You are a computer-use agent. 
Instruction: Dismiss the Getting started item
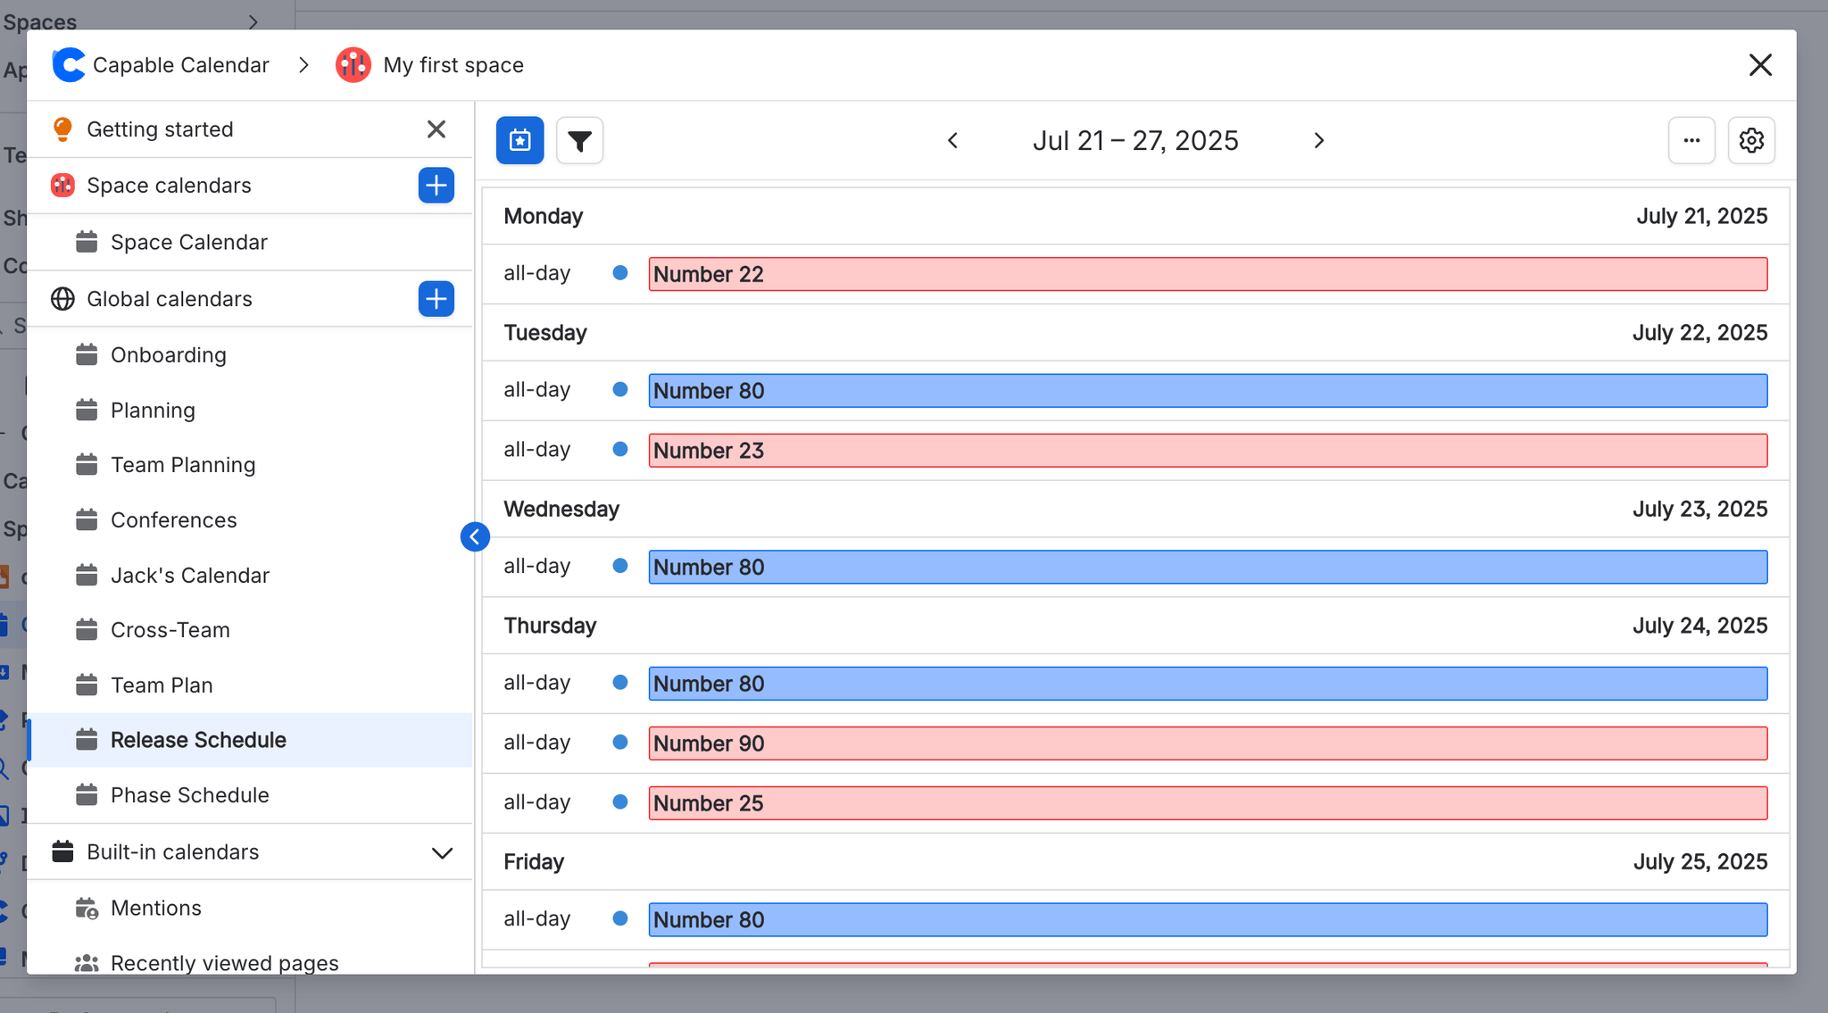[x=436, y=129]
